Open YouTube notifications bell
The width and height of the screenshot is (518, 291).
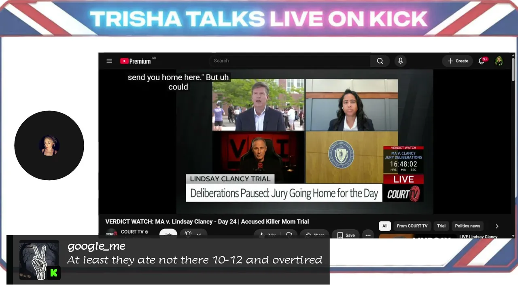click(x=482, y=61)
